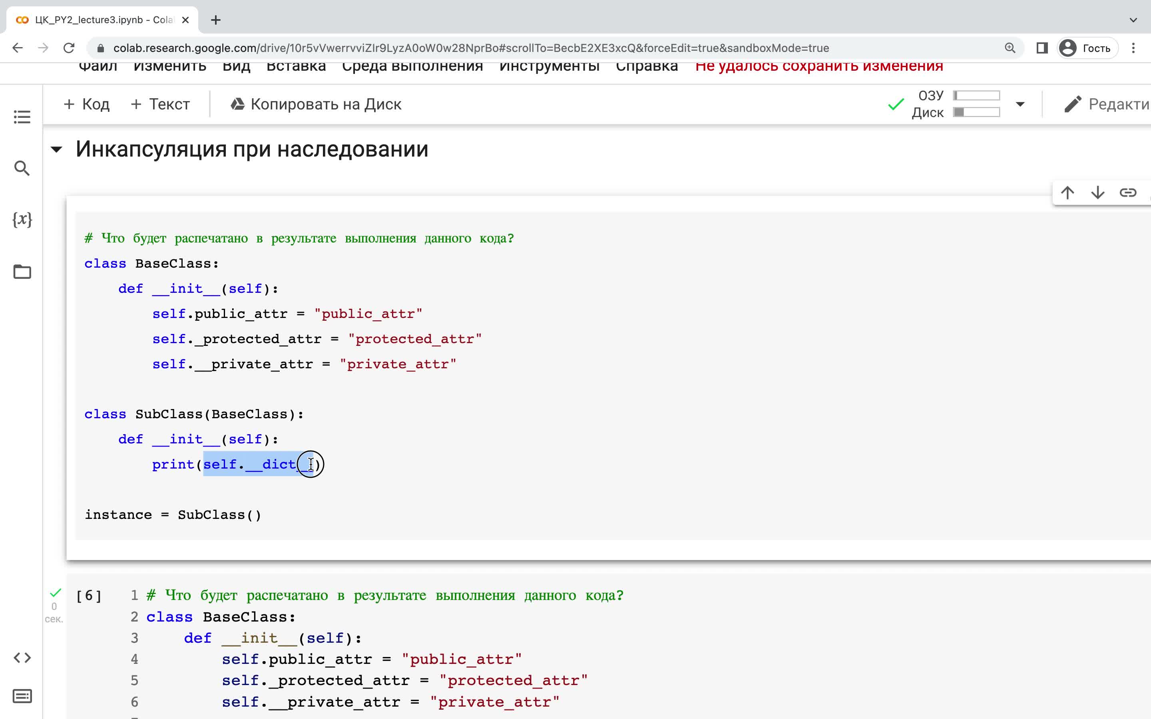Image resolution: width=1151 pixels, height=719 pixels.
Task: Click line 4 self.public_attr in cell 6
Action: [372, 659]
